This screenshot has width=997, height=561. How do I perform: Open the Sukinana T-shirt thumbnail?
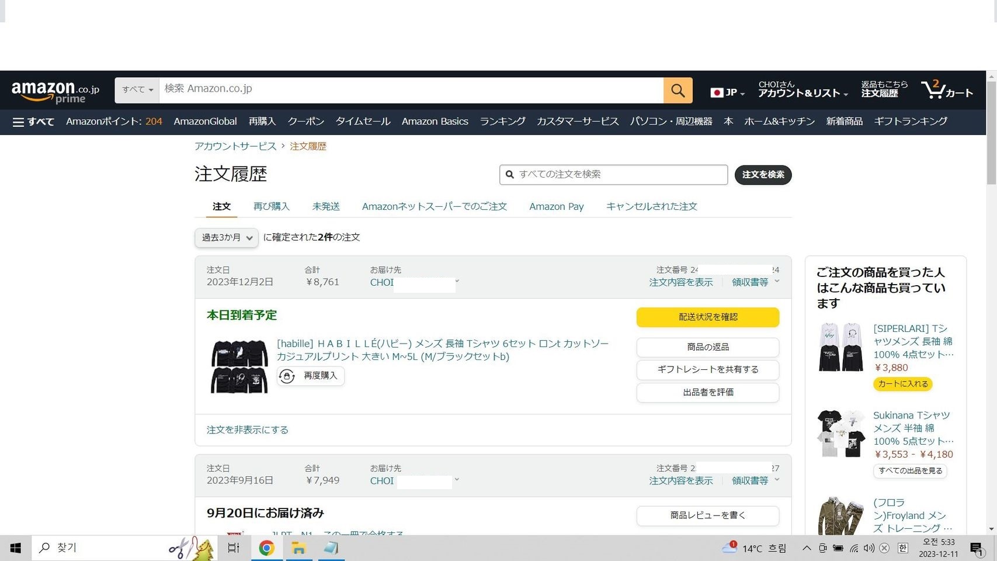[x=841, y=434]
